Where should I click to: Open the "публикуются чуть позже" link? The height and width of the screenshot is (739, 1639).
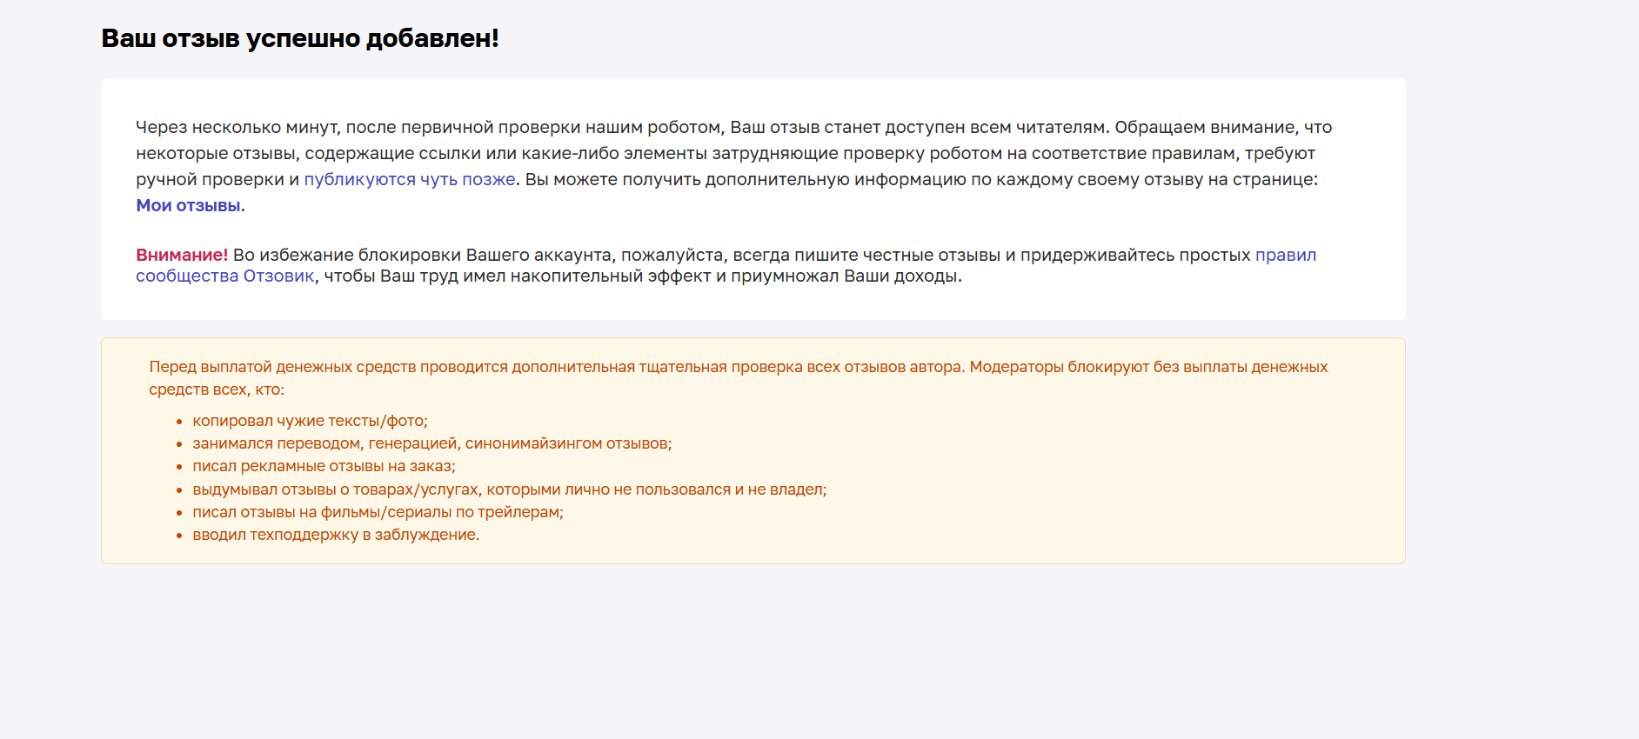point(409,180)
